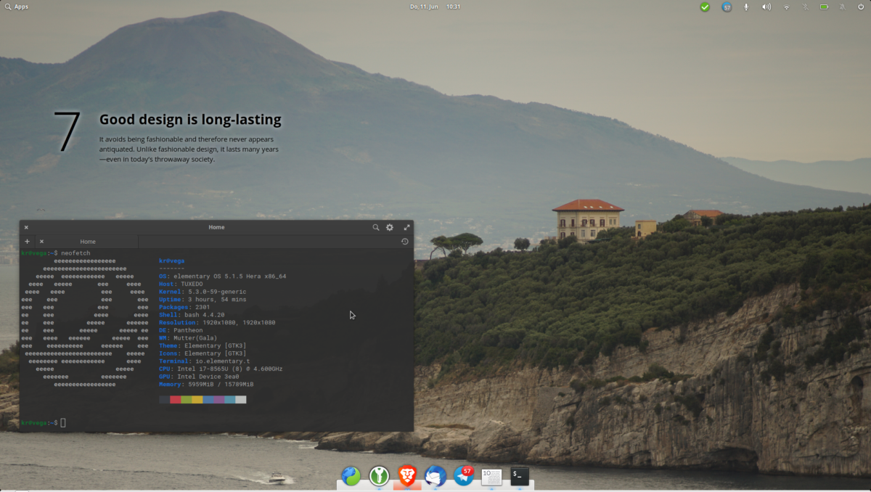Open Brave browser from the dock
The height and width of the screenshot is (492, 871).
pyautogui.click(x=407, y=475)
